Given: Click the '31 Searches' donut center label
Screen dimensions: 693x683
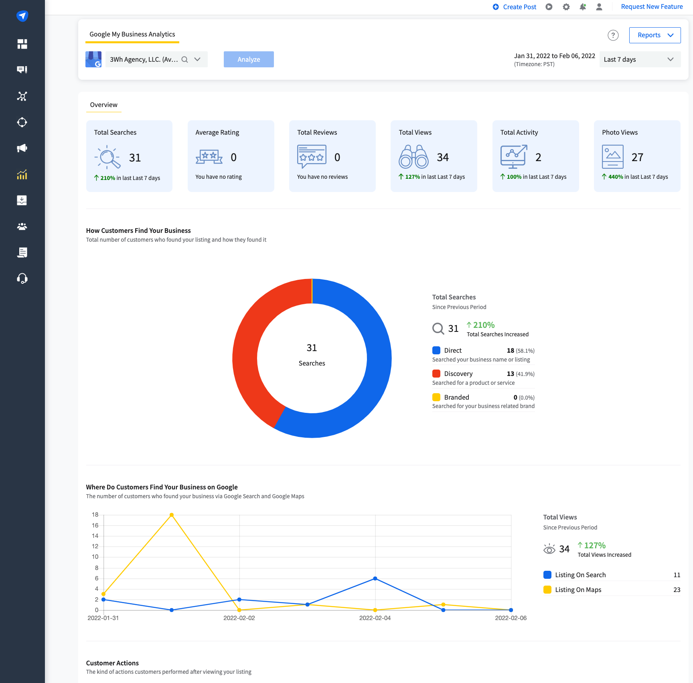Looking at the screenshot, I should [312, 355].
